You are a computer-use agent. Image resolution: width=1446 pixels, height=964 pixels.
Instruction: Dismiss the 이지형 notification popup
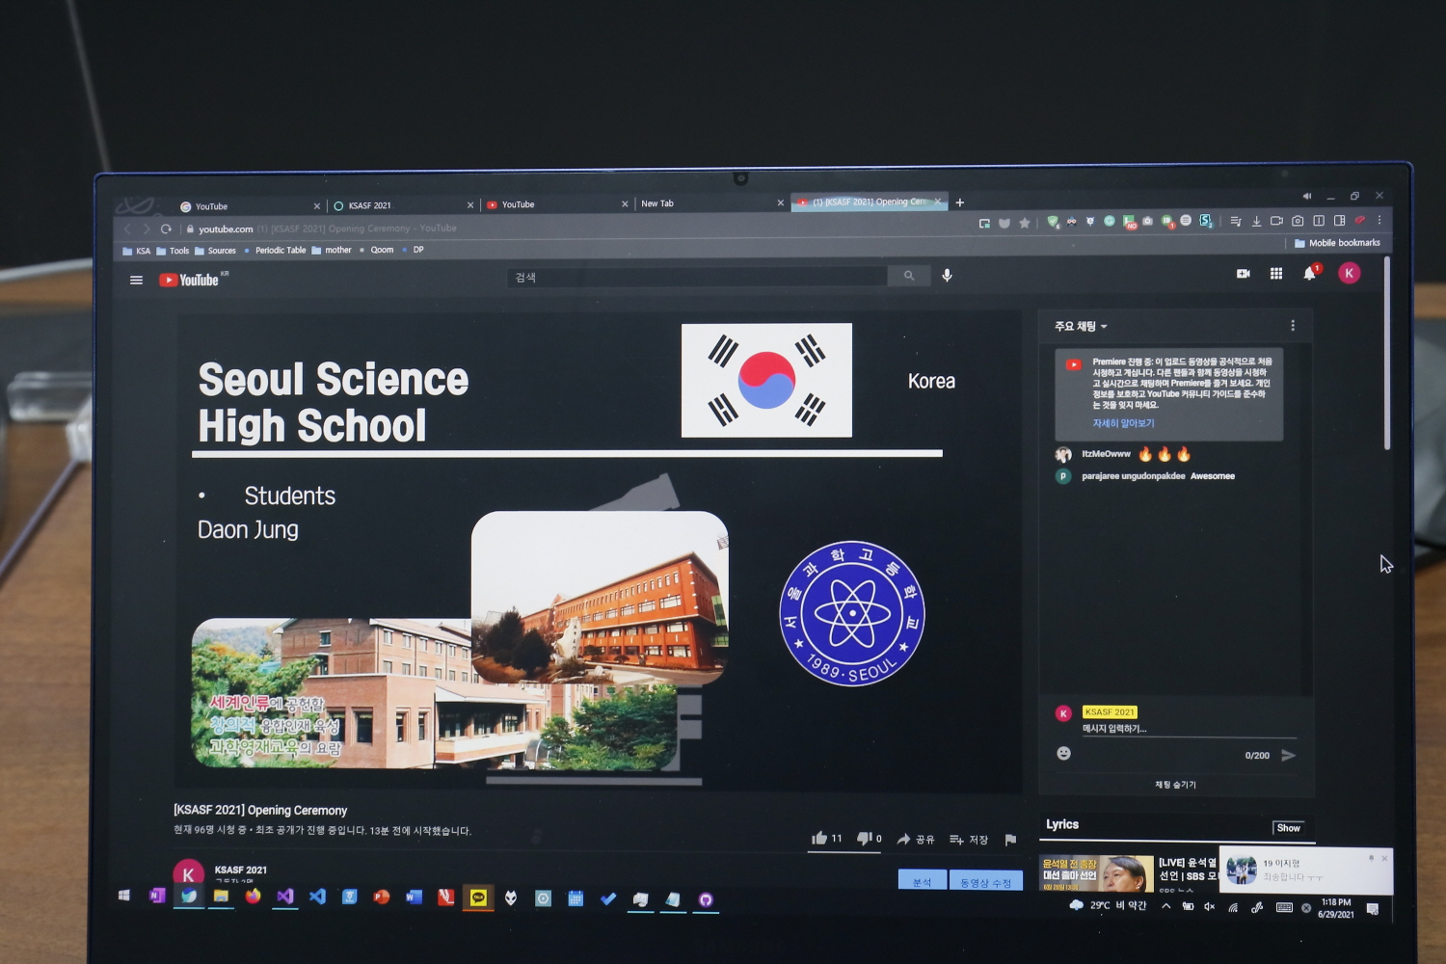[1385, 858]
